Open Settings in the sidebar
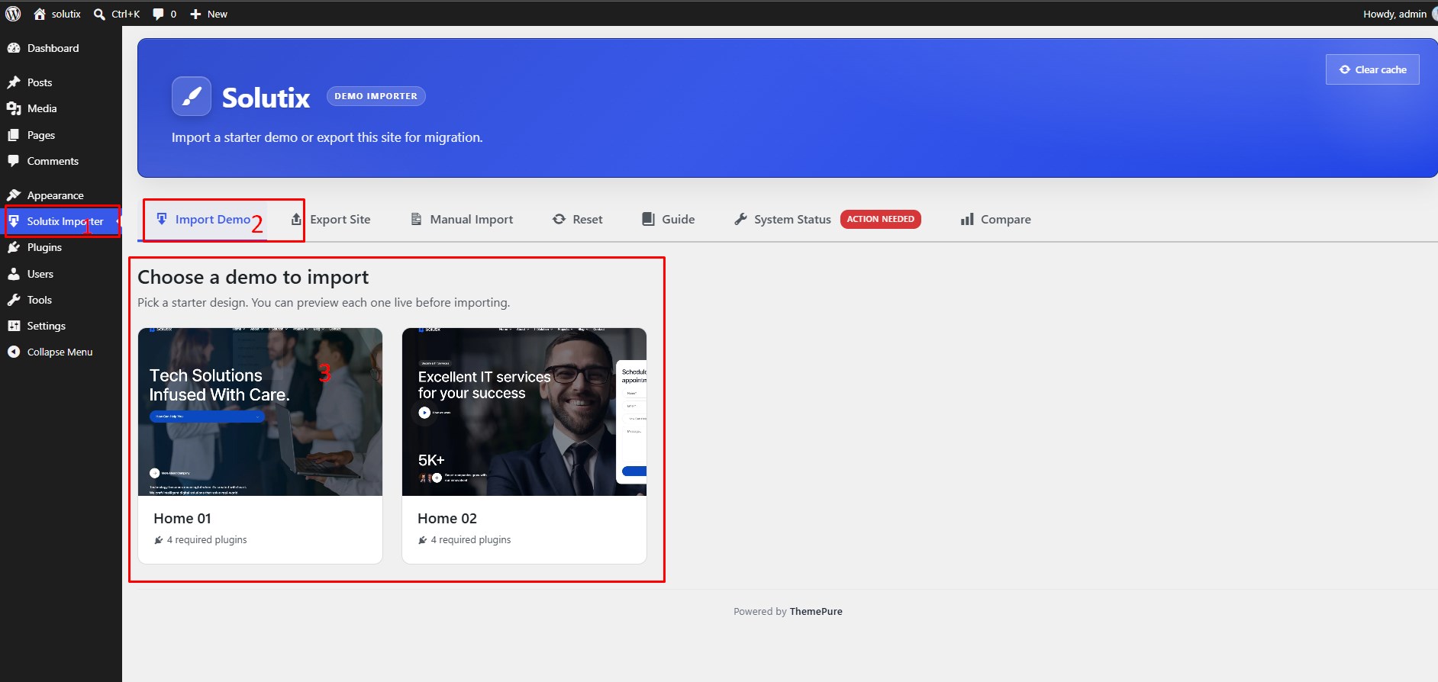The width and height of the screenshot is (1438, 682). tap(61, 326)
